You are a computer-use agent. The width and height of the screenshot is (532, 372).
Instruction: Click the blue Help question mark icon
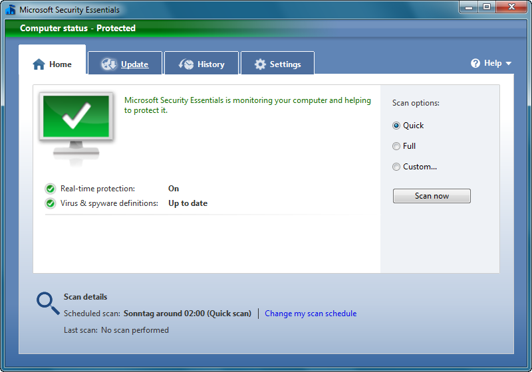[x=475, y=63]
